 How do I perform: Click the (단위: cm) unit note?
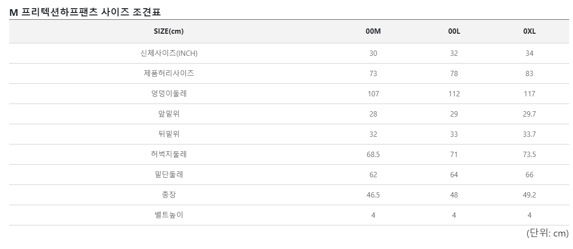point(547,233)
